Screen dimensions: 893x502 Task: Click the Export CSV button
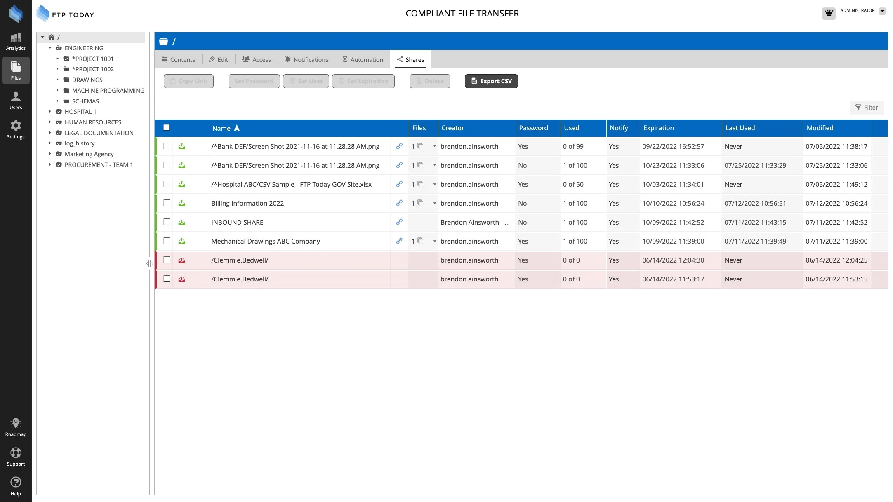tap(491, 81)
